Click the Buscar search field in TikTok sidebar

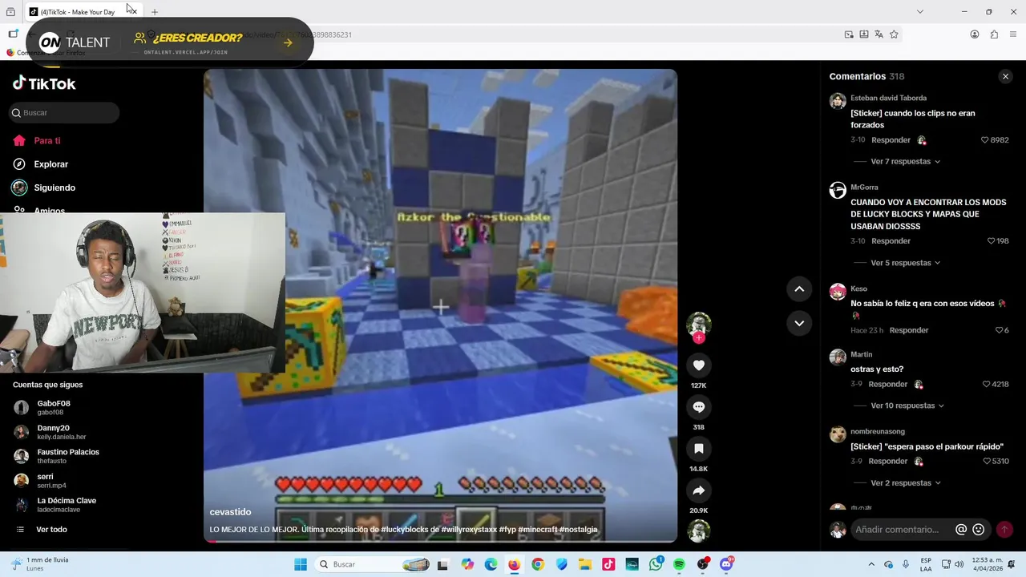click(x=65, y=113)
